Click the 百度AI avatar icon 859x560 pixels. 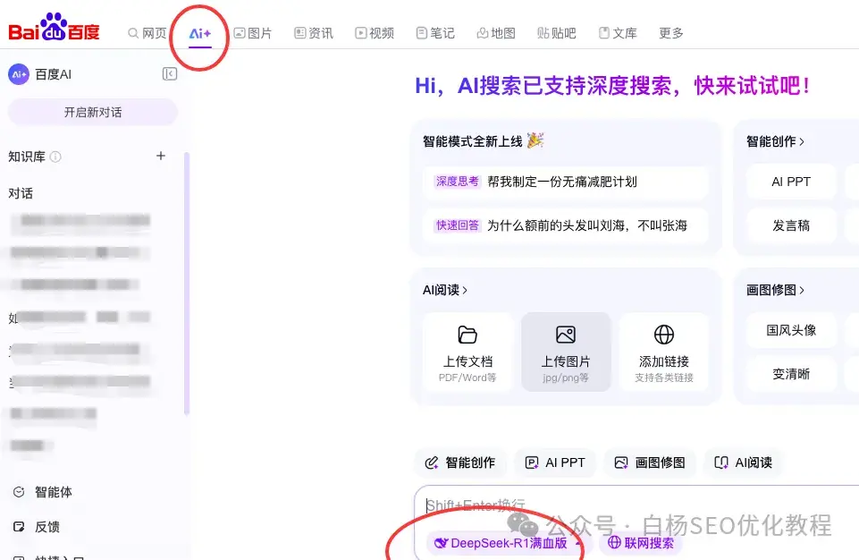point(19,74)
